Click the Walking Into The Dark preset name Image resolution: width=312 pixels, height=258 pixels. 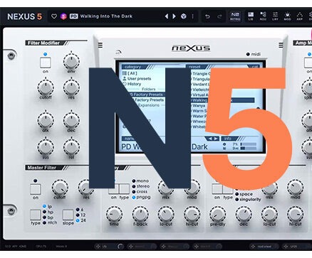[x=106, y=16]
